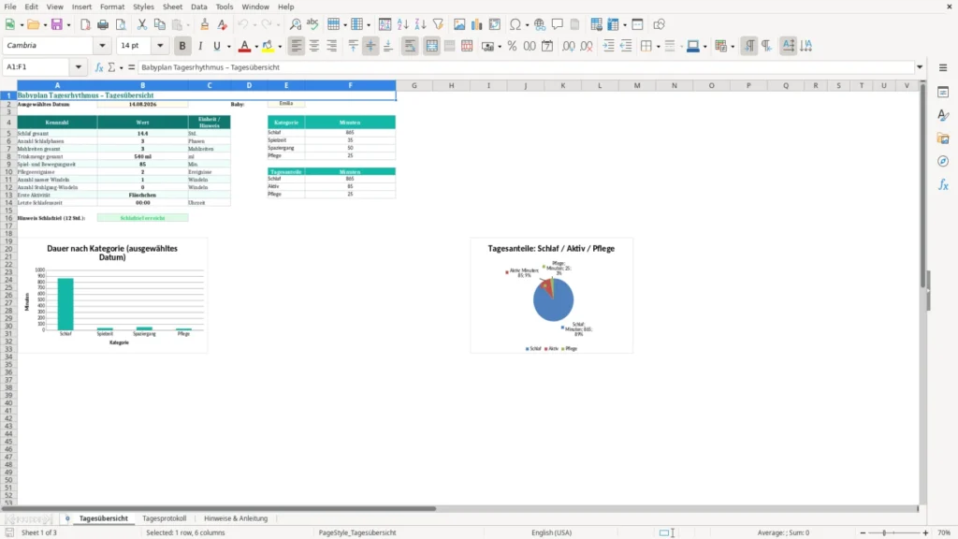Launch the Function Wizard beside formula bar
Screen dimensions: 958x539
pos(99,67)
